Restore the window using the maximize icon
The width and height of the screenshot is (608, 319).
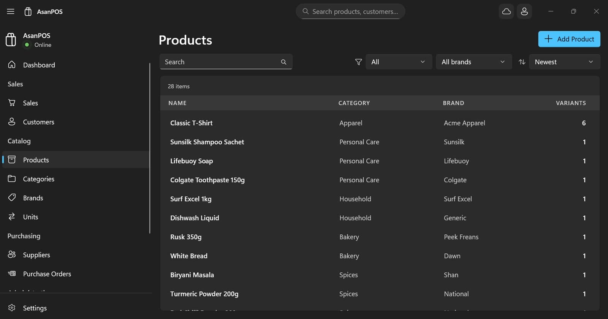click(573, 11)
